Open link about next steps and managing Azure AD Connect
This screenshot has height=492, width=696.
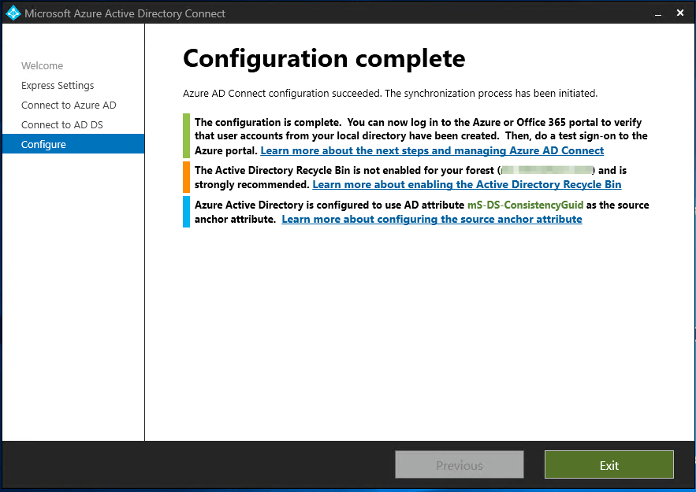click(x=432, y=150)
